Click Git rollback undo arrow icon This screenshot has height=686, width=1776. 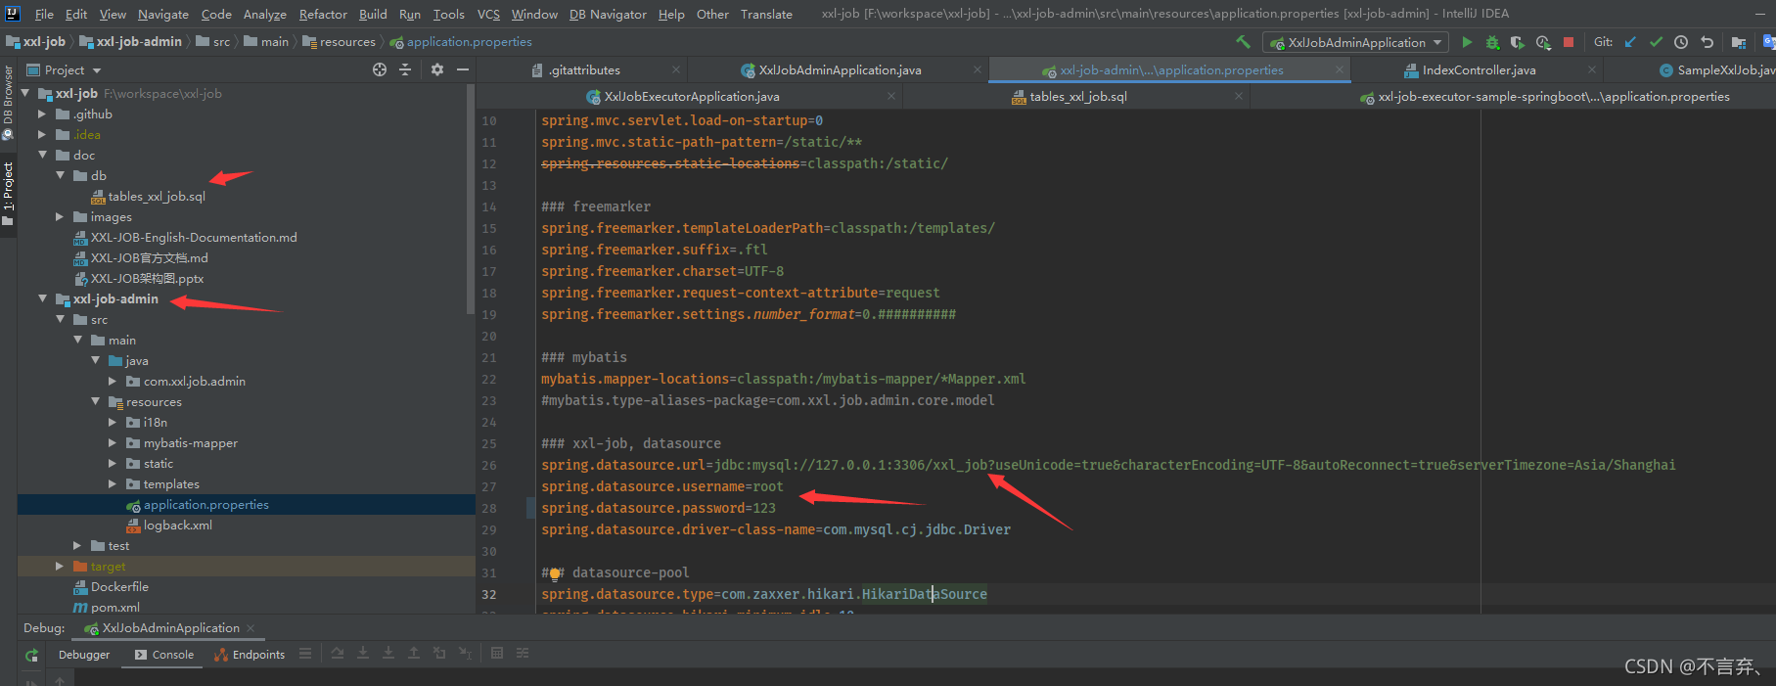[1707, 42]
